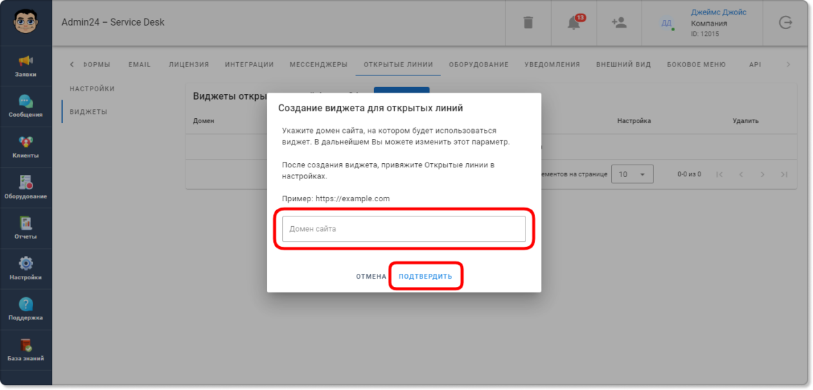Click Компания label under user name
This screenshot has width=813, height=390.
coord(709,24)
